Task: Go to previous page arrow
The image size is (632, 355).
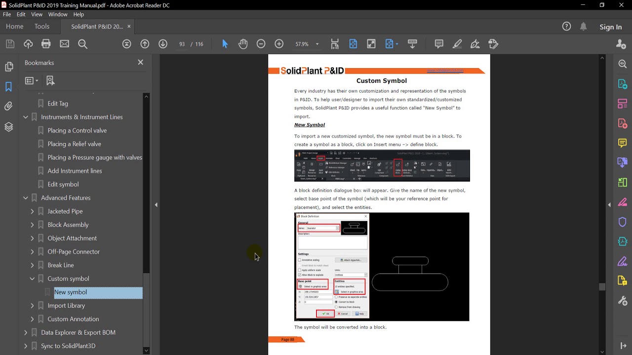Action: (145, 44)
